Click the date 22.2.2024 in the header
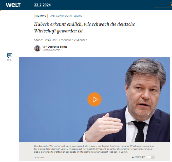 42,5
